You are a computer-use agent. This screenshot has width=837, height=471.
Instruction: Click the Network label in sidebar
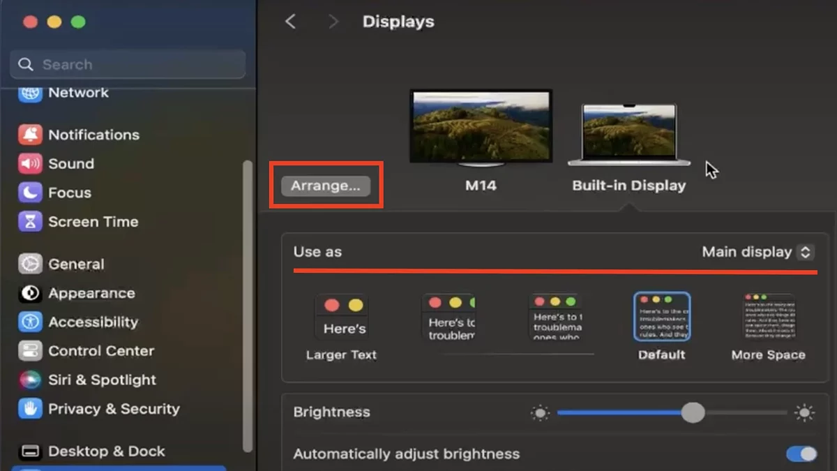(x=78, y=93)
